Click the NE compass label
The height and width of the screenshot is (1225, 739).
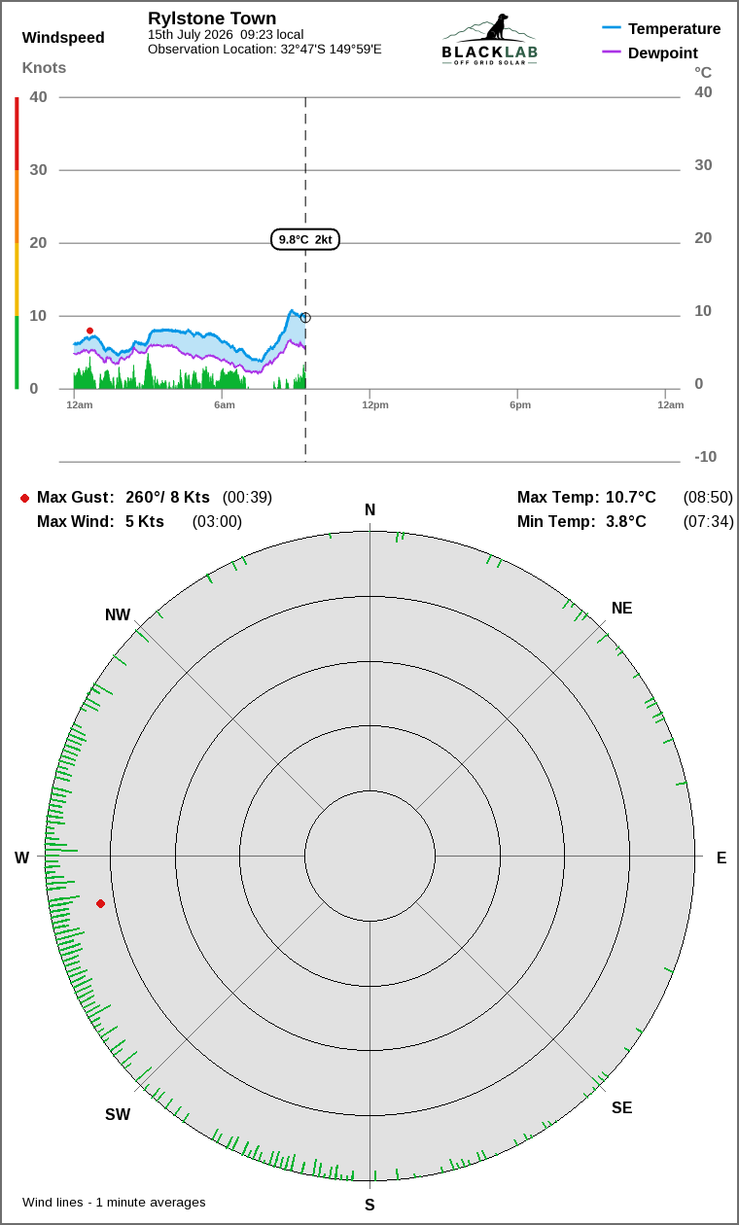621,609
